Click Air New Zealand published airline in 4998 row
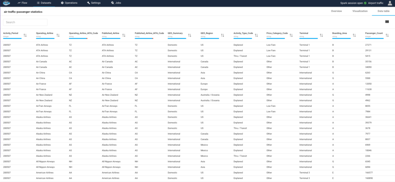Image resolution: width=395 pixels, height=182 pixels. pyautogui.click(x=110, y=94)
